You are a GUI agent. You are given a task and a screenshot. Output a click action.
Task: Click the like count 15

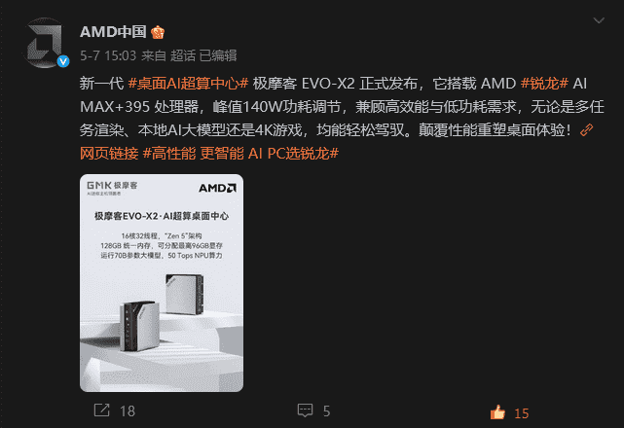tap(522, 413)
